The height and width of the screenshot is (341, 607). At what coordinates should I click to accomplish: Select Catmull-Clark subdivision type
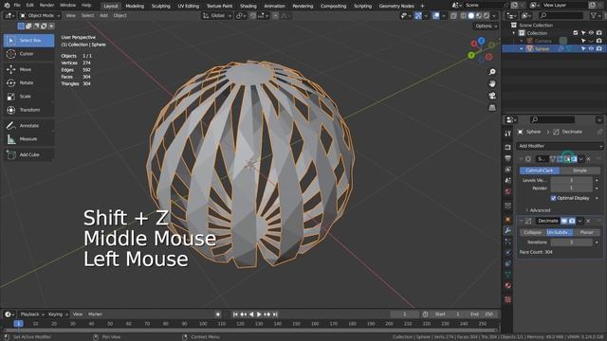540,170
